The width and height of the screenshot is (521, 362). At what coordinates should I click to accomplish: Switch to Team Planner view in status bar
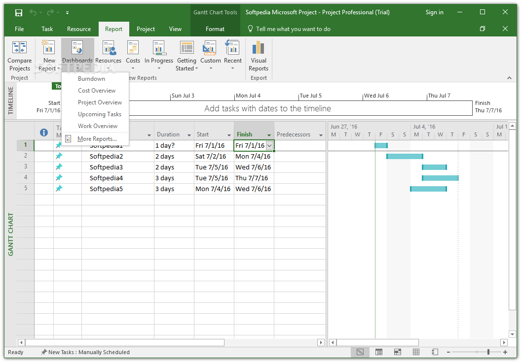pyautogui.click(x=397, y=352)
